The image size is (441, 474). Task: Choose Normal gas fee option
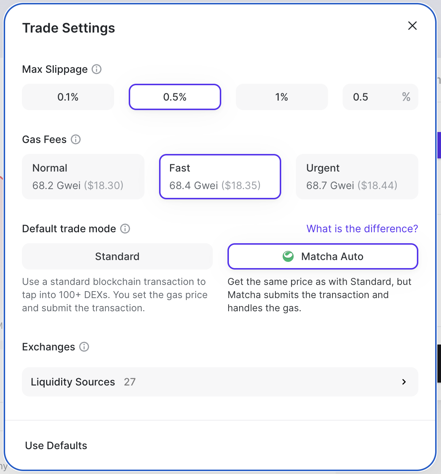coord(83,177)
